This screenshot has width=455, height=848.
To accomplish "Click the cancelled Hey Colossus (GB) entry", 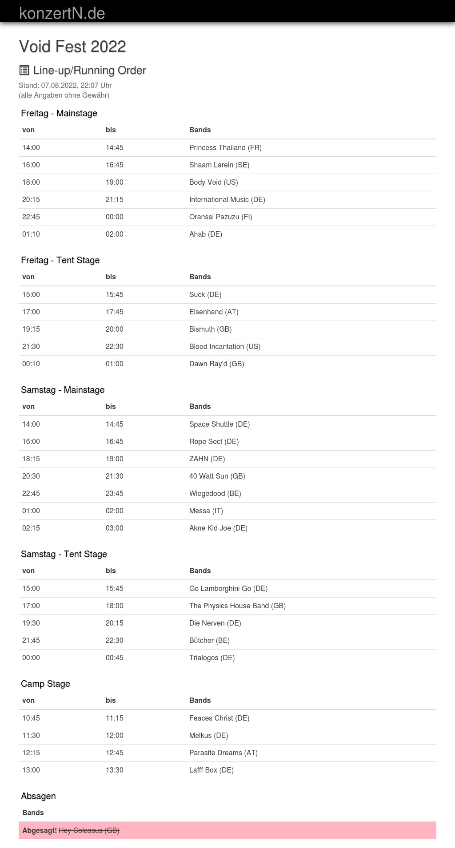I will coord(89,831).
